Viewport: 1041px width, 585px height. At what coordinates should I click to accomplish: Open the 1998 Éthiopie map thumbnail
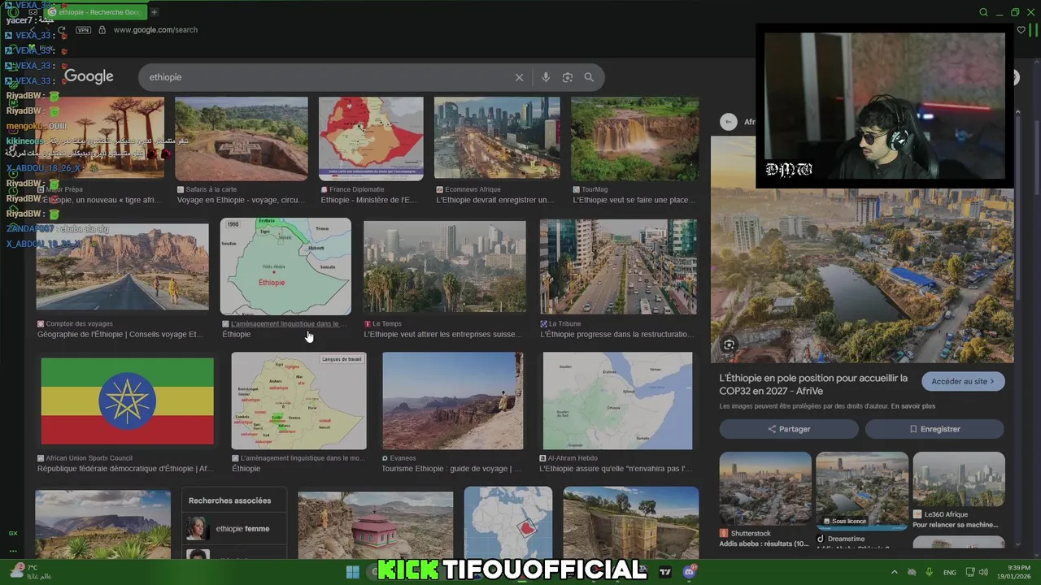point(285,266)
